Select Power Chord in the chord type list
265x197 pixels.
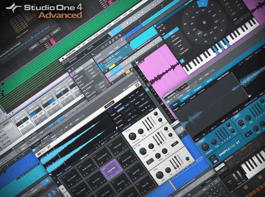(x=185, y=52)
